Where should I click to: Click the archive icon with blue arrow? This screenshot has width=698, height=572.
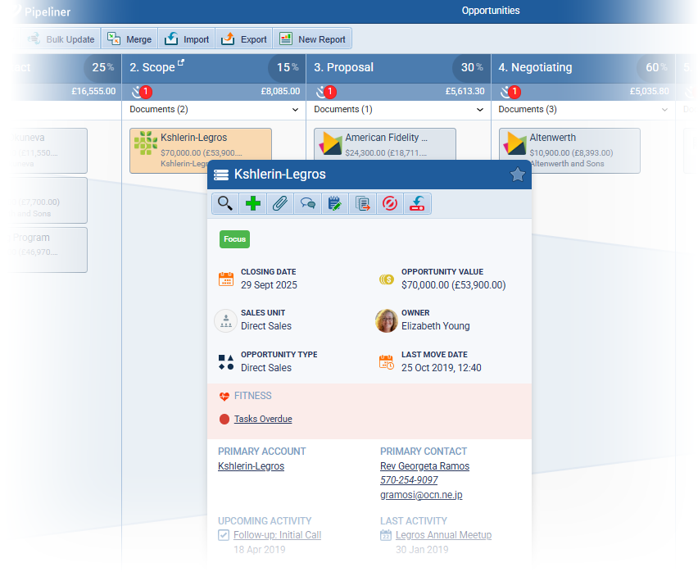coord(417,204)
